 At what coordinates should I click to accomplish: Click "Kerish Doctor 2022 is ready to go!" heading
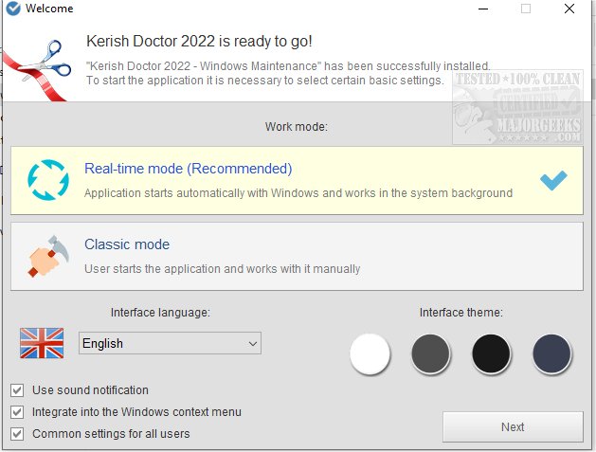click(x=199, y=41)
